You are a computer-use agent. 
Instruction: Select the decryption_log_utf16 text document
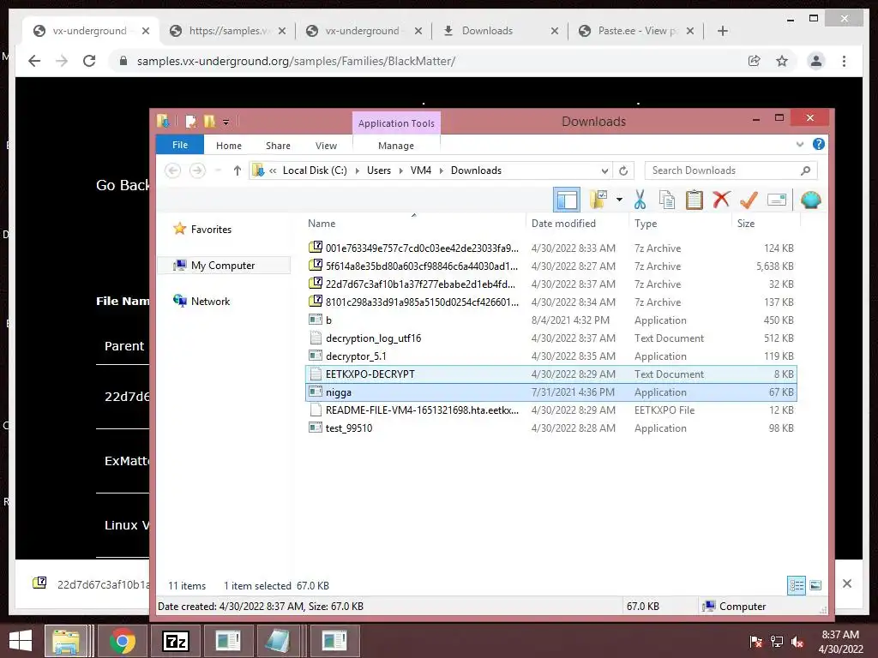[x=551, y=338]
